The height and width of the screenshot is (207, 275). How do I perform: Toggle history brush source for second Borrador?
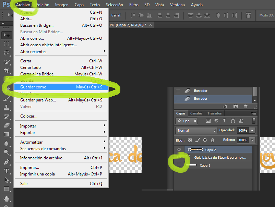(x=178, y=99)
